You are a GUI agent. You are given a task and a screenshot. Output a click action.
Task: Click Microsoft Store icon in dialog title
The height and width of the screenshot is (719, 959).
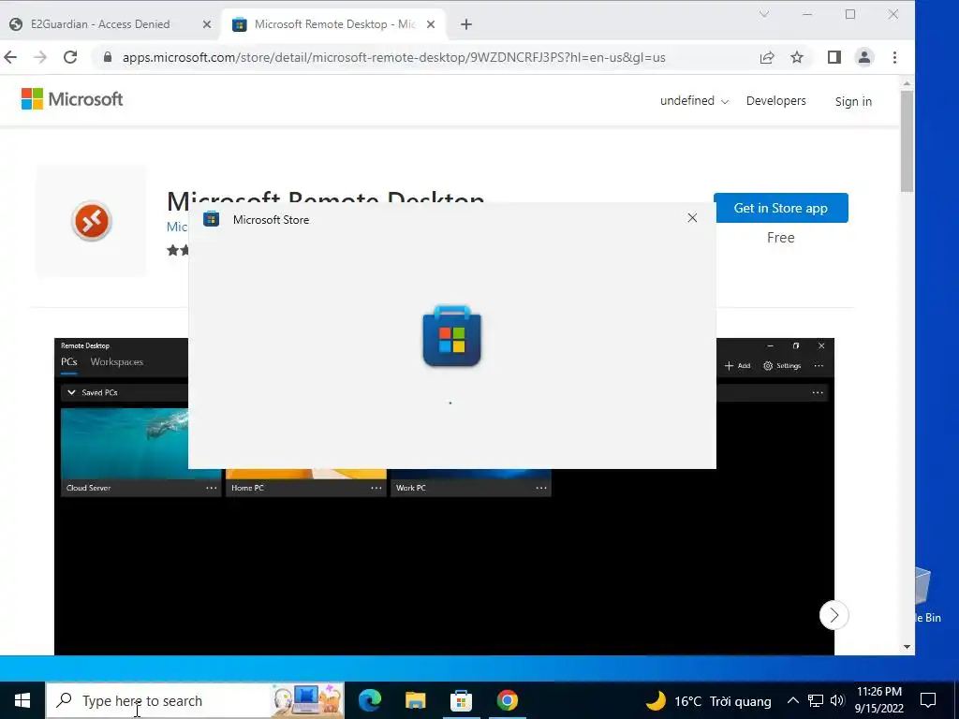tap(211, 219)
